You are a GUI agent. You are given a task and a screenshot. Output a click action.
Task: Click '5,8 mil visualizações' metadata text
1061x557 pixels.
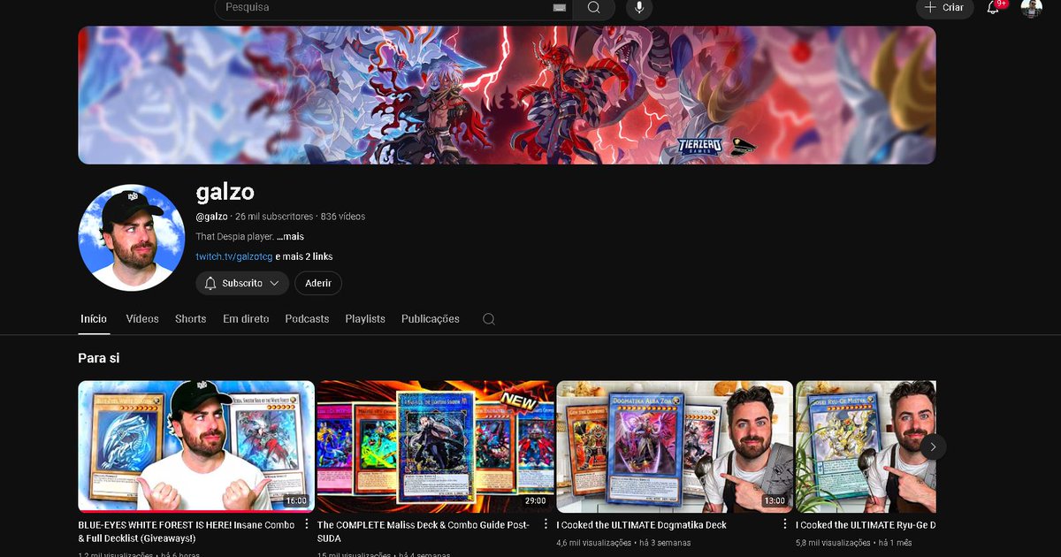(x=833, y=543)
